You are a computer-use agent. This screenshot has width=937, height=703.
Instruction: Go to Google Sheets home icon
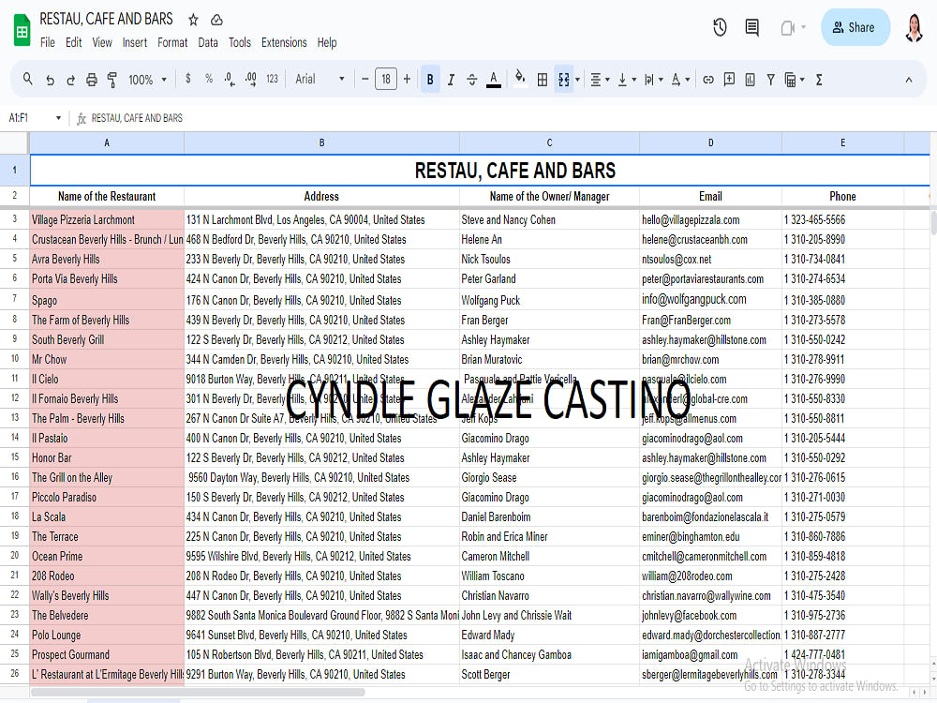(22, 31)
